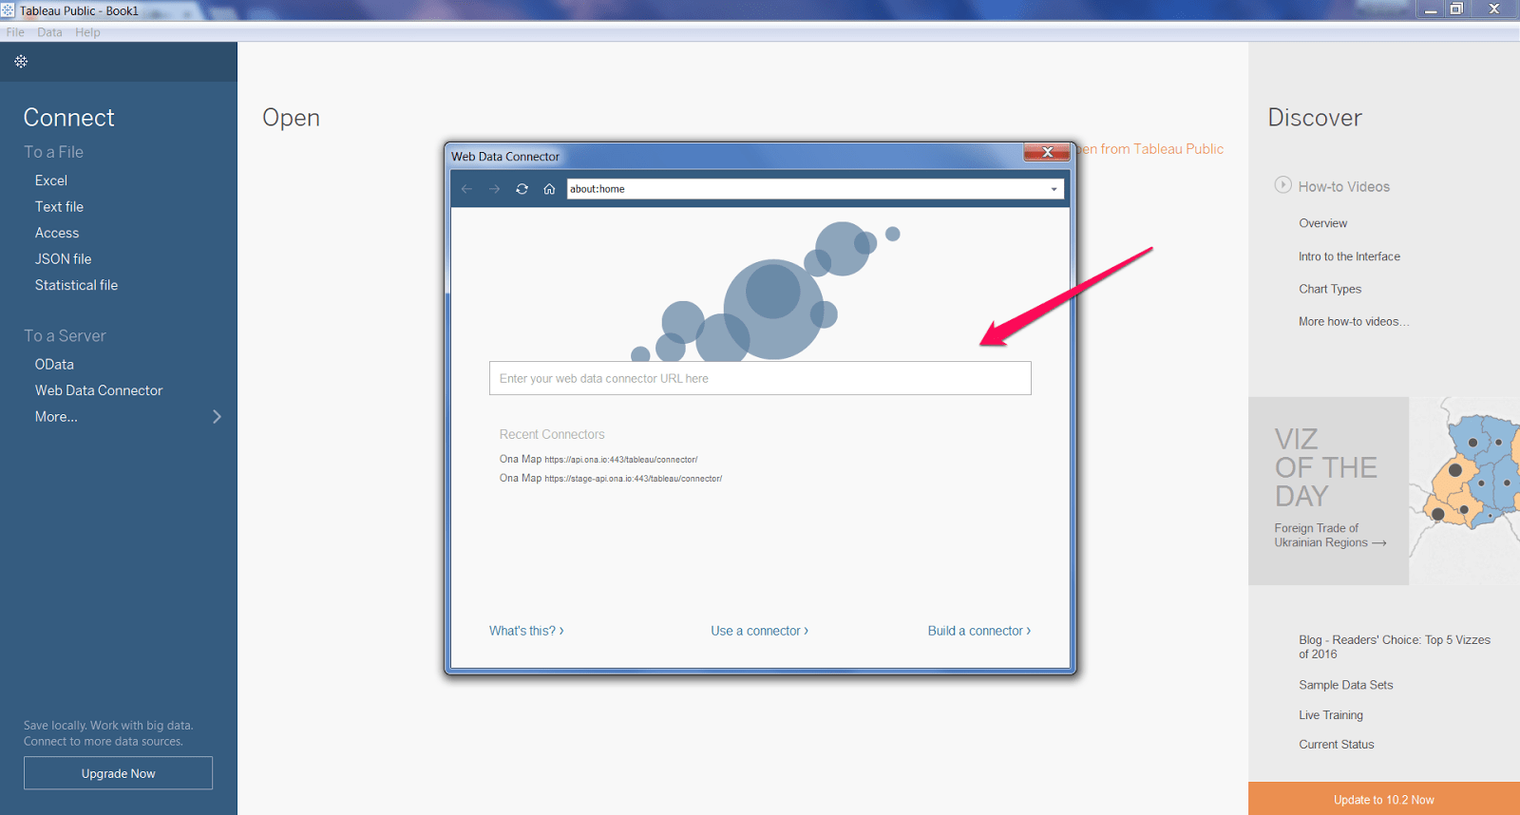
Task: Select Web Data Connector in sidebar
Action: pyautogui.click(x=99, y=390)
